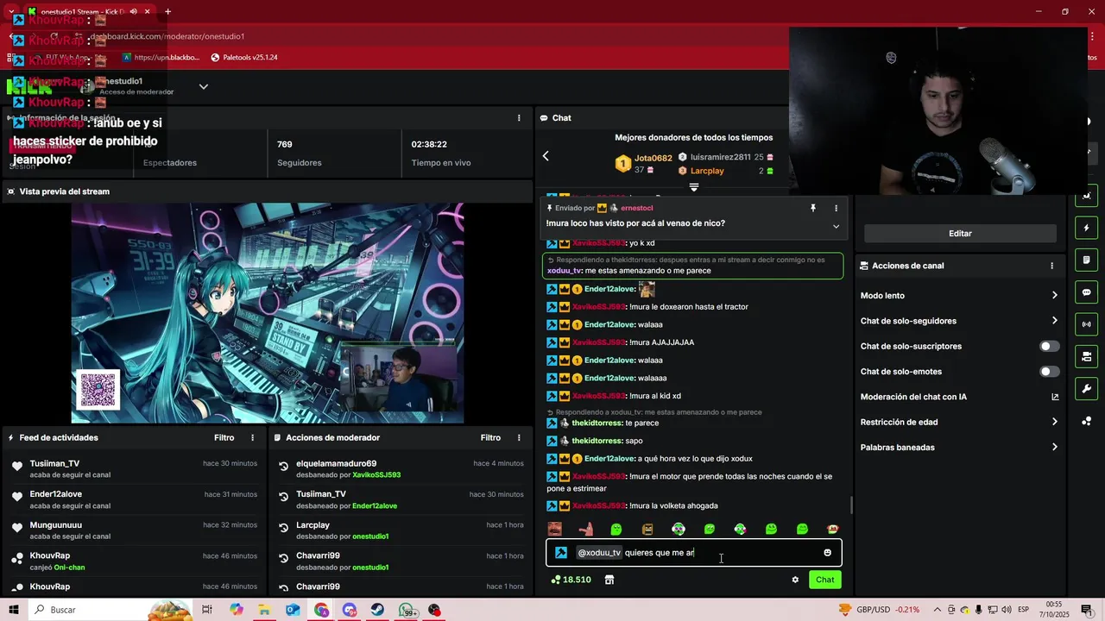Click the Editar button
The image size is (1105, 621).
click(960, 234)
